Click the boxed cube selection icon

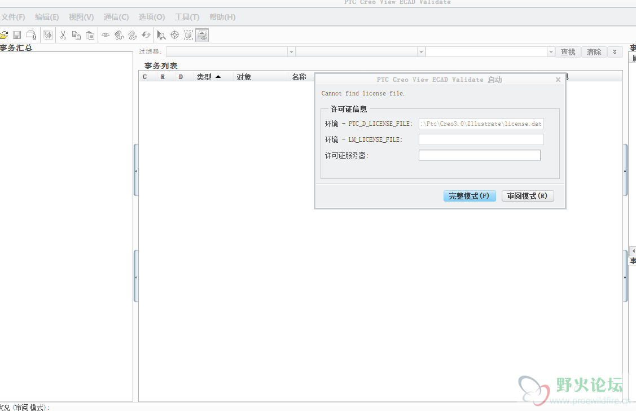pyautogui.click(x=188, y=36)
